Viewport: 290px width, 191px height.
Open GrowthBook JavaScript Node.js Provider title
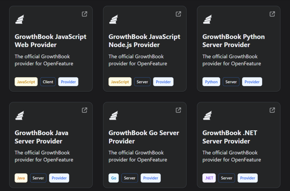144,41
